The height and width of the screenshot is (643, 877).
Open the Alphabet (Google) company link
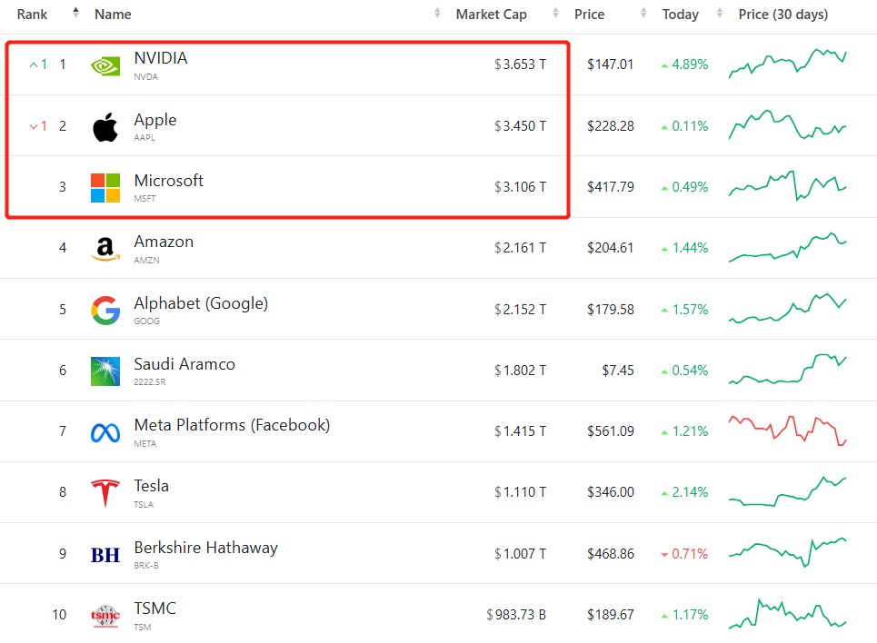201,303
